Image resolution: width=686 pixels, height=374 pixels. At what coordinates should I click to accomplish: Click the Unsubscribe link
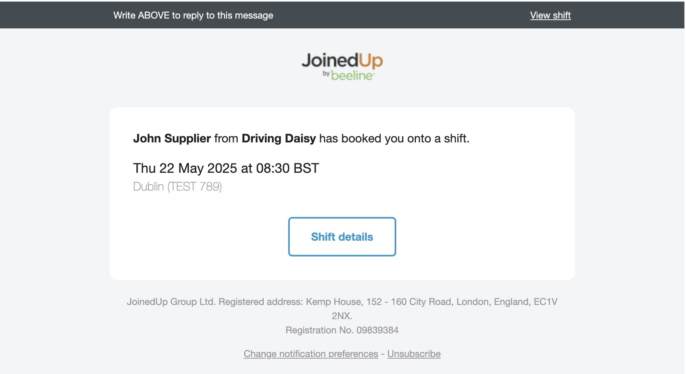414,354
